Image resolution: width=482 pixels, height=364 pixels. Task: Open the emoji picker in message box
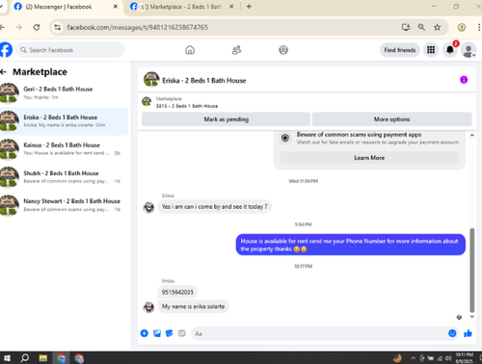pyautogui.click(x=452, y=333)
